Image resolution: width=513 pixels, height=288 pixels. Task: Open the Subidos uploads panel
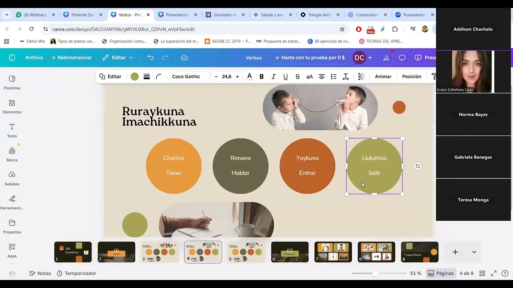pos(12,179)
